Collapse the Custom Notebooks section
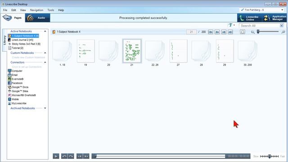The height and width of the screenshot is (162, 288). [45, 53]
